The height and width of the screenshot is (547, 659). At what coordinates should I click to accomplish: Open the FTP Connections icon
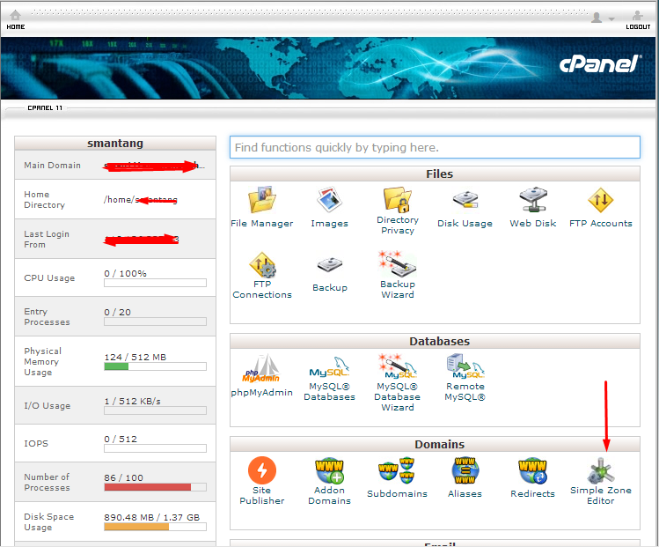tap(262, 264)
